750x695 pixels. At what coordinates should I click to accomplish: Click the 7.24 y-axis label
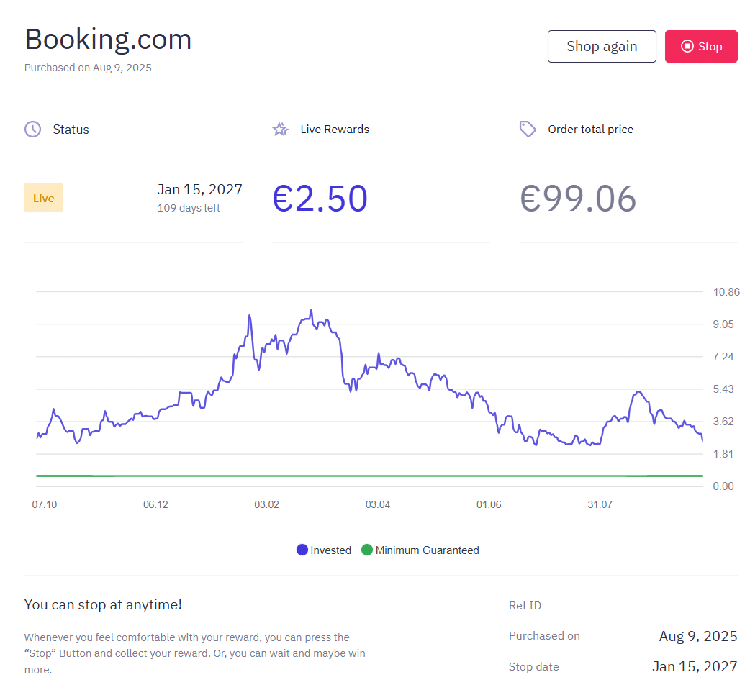723,357
